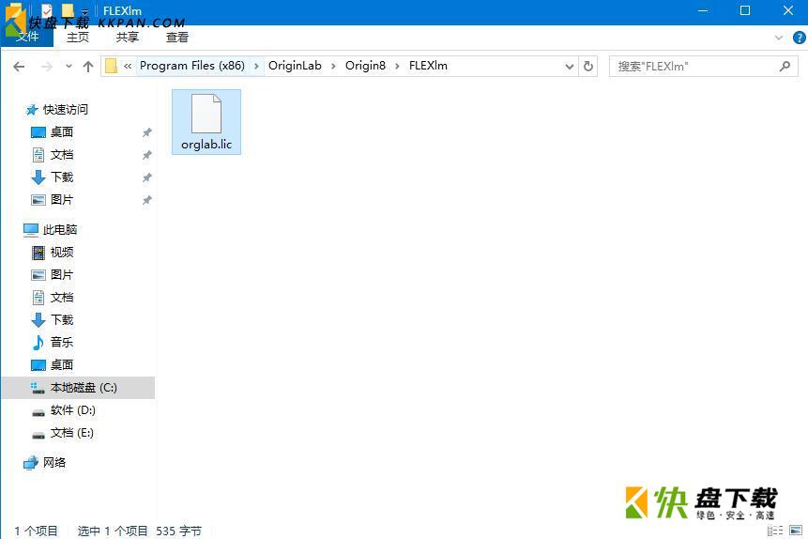Navigate to Program Files (x86) breadcrumb
Image resolution: width=808 pixels, height=539 pixels.
tap(192, 66)
